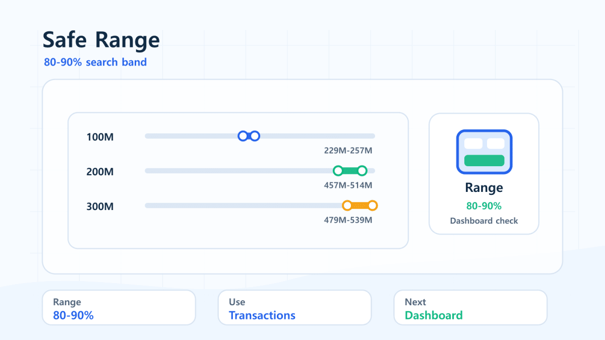
Task: Click the right orange handle on 300M slider
Action: 373,206
